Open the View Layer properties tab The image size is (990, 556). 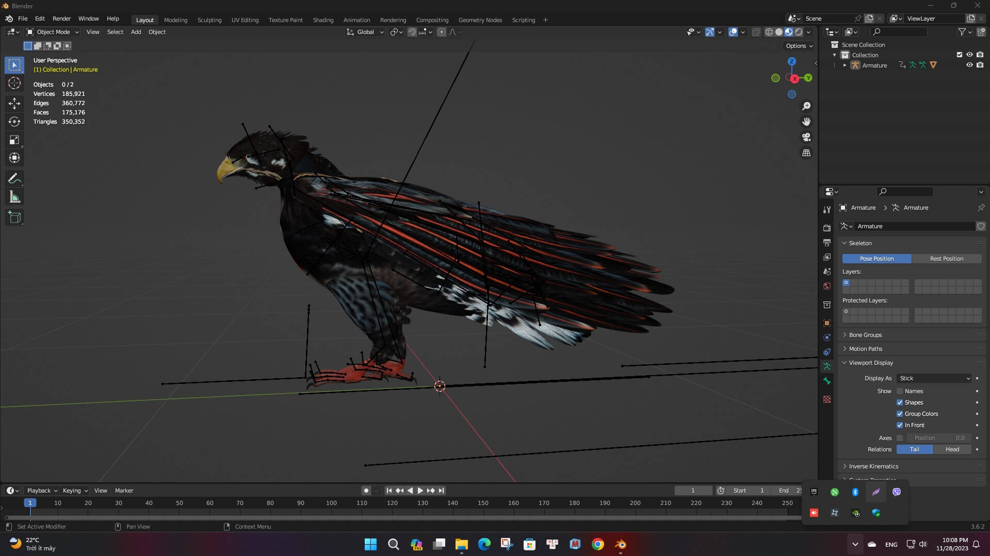827,257
